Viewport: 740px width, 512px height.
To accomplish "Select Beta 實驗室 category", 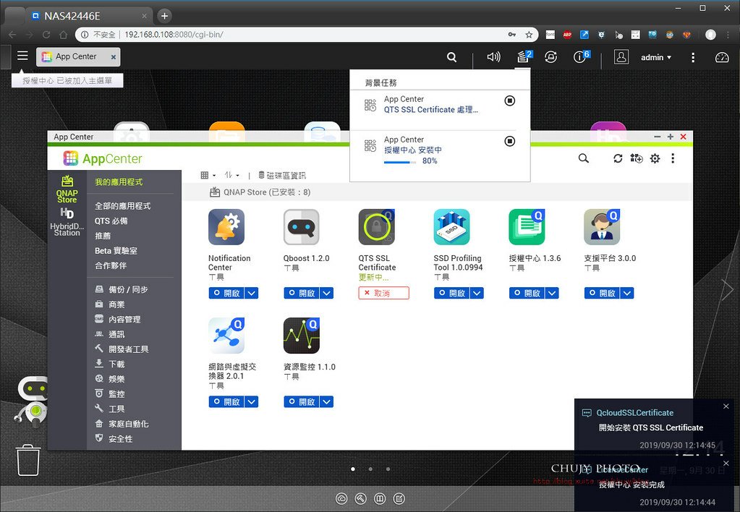I will click(116, 250).
